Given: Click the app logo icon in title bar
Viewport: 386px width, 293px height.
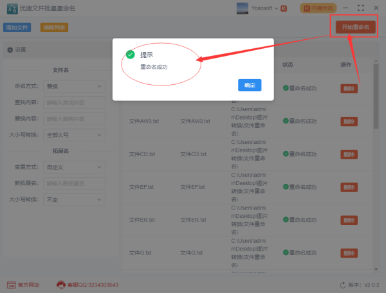Looking at the screenshot, I should pyautogui.click(x=12, y=8).
